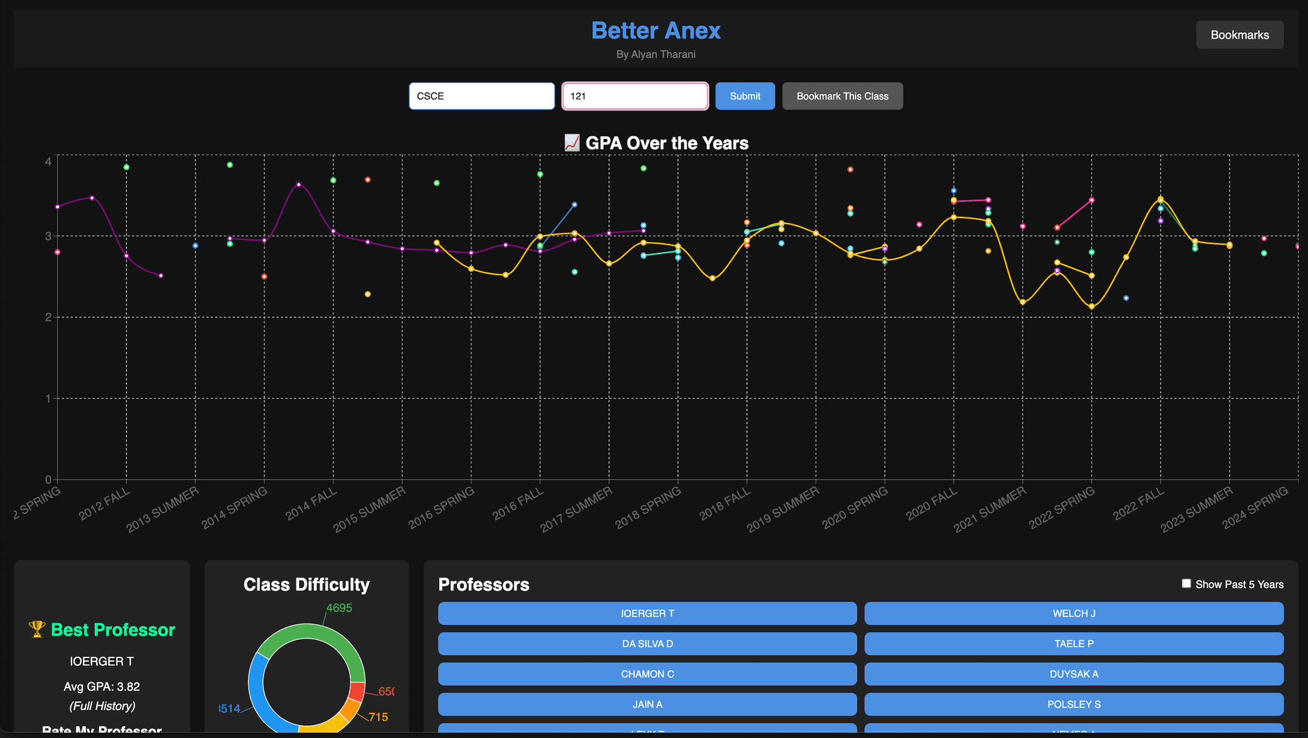Click the orange 715 label on Class Difficulty chart
The width and height of the screenshot is (1308, 738).
point(379,717)
